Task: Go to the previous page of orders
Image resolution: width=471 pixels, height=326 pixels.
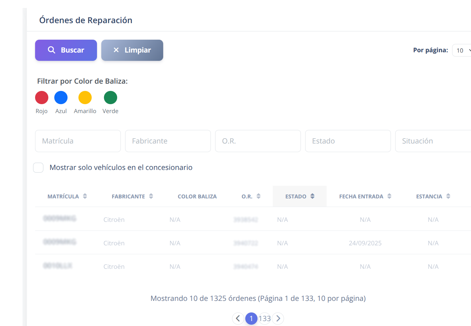Action: point(238,318)
